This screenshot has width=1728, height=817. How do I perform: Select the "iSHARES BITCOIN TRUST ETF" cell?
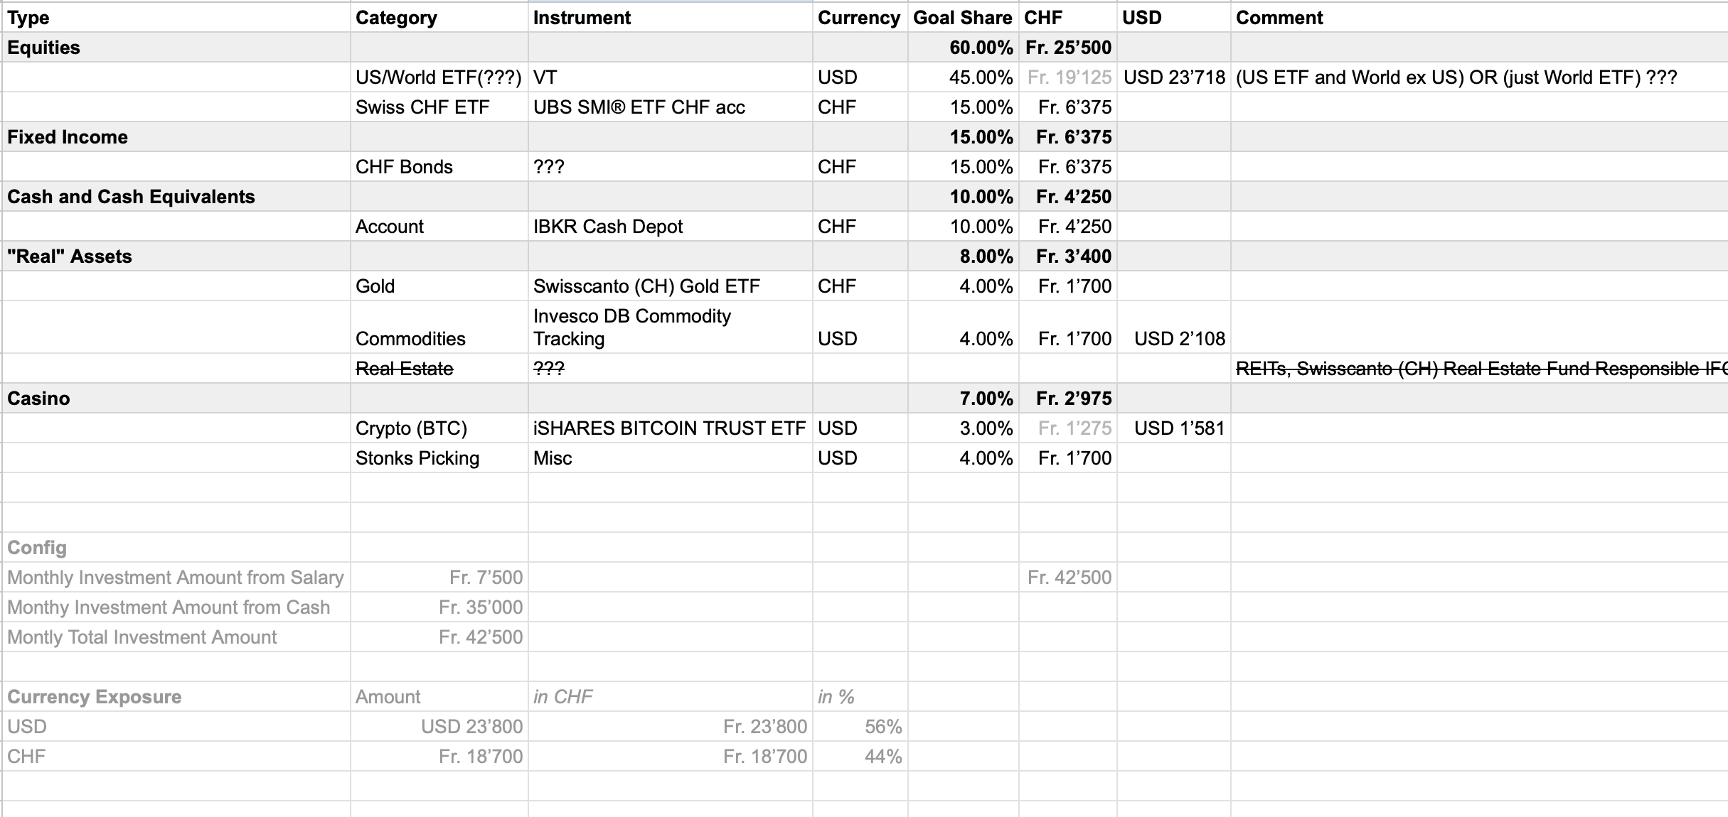pyautogui.click(x=669, y=428)
